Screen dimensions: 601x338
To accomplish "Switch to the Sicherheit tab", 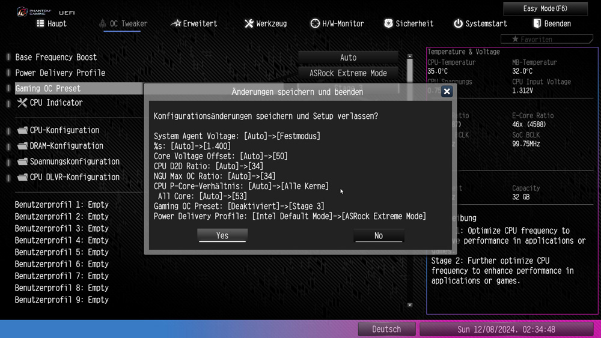I will pos(409,24).
